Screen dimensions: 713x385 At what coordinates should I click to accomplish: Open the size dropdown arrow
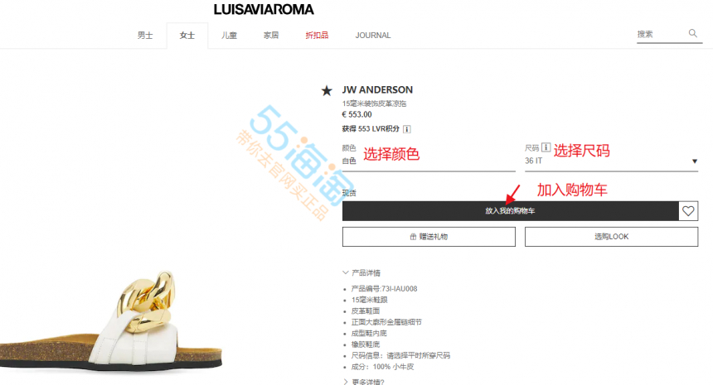point(695,161)
